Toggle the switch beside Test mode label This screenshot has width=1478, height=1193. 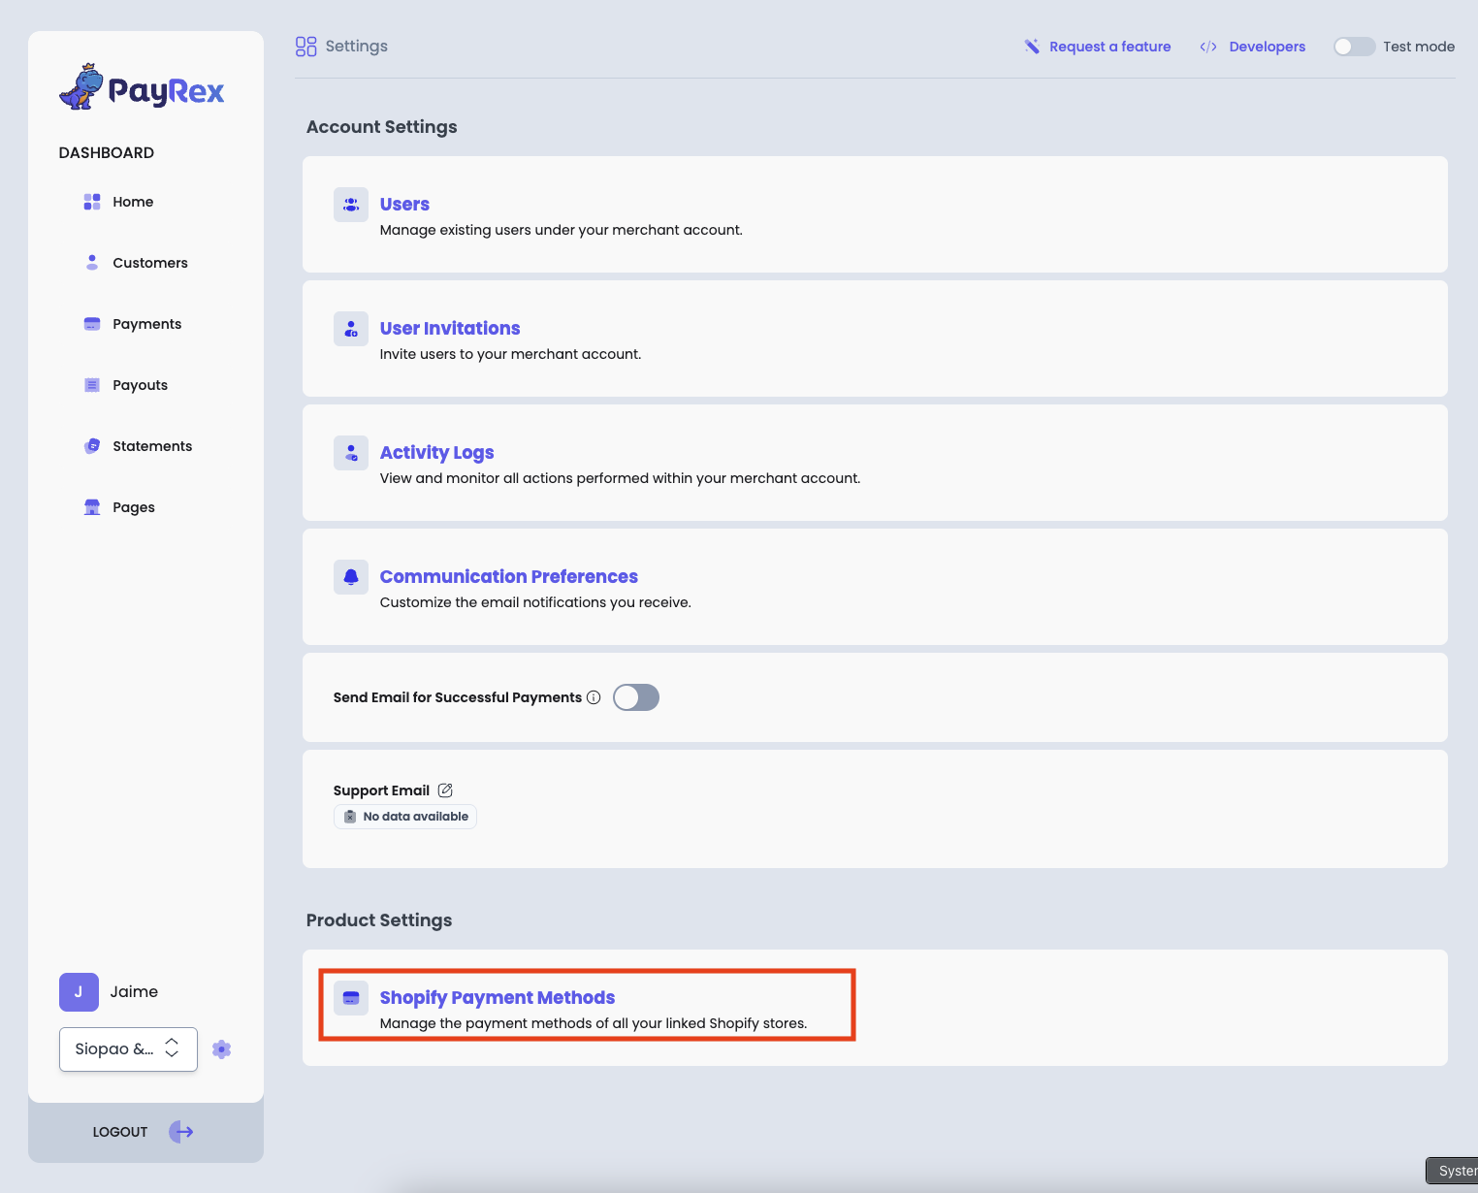(x=1354, y=46)
